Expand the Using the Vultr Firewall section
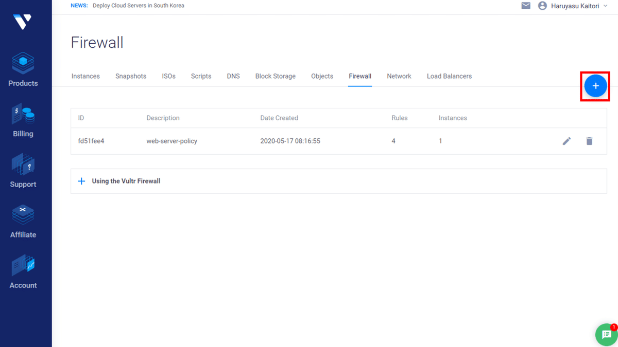 pos(338,181)
